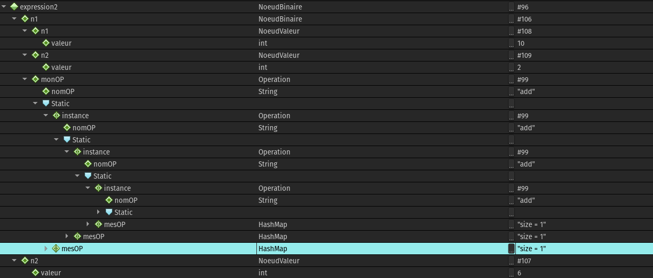Click the NoeudBinaire type cell of expression2

[x=280, y=7]
